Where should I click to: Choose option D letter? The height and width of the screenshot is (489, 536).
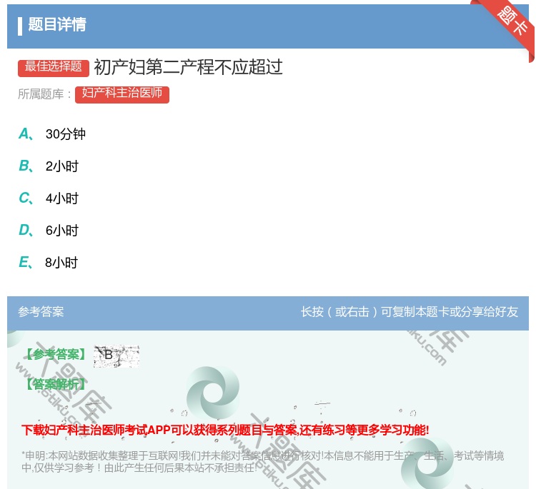click(26, 230)
